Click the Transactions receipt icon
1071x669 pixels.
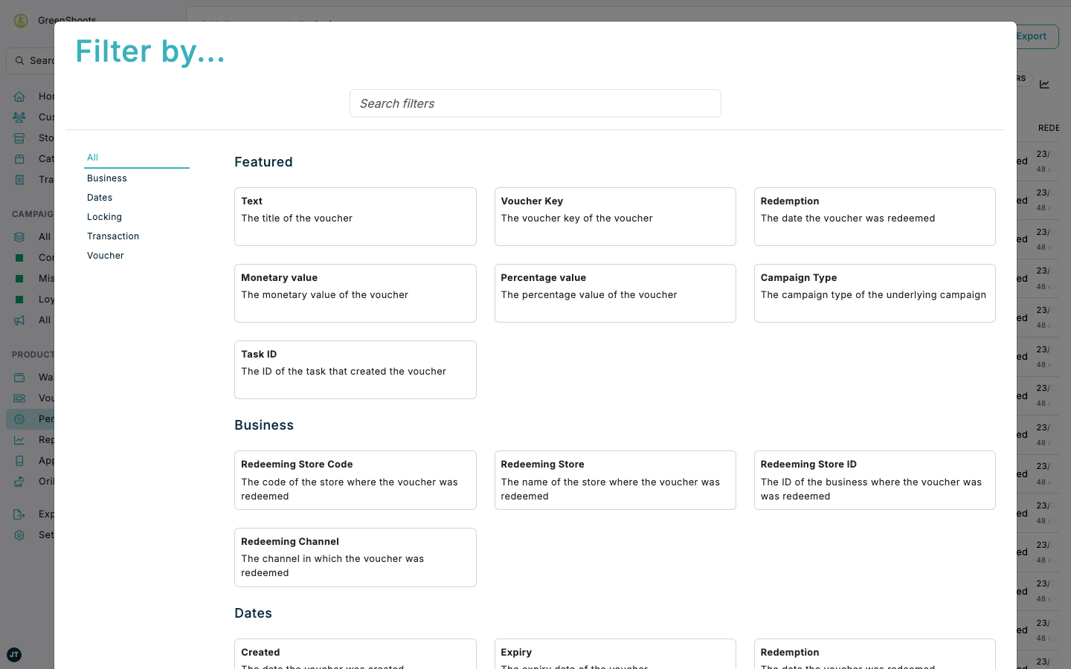[19, 179]
